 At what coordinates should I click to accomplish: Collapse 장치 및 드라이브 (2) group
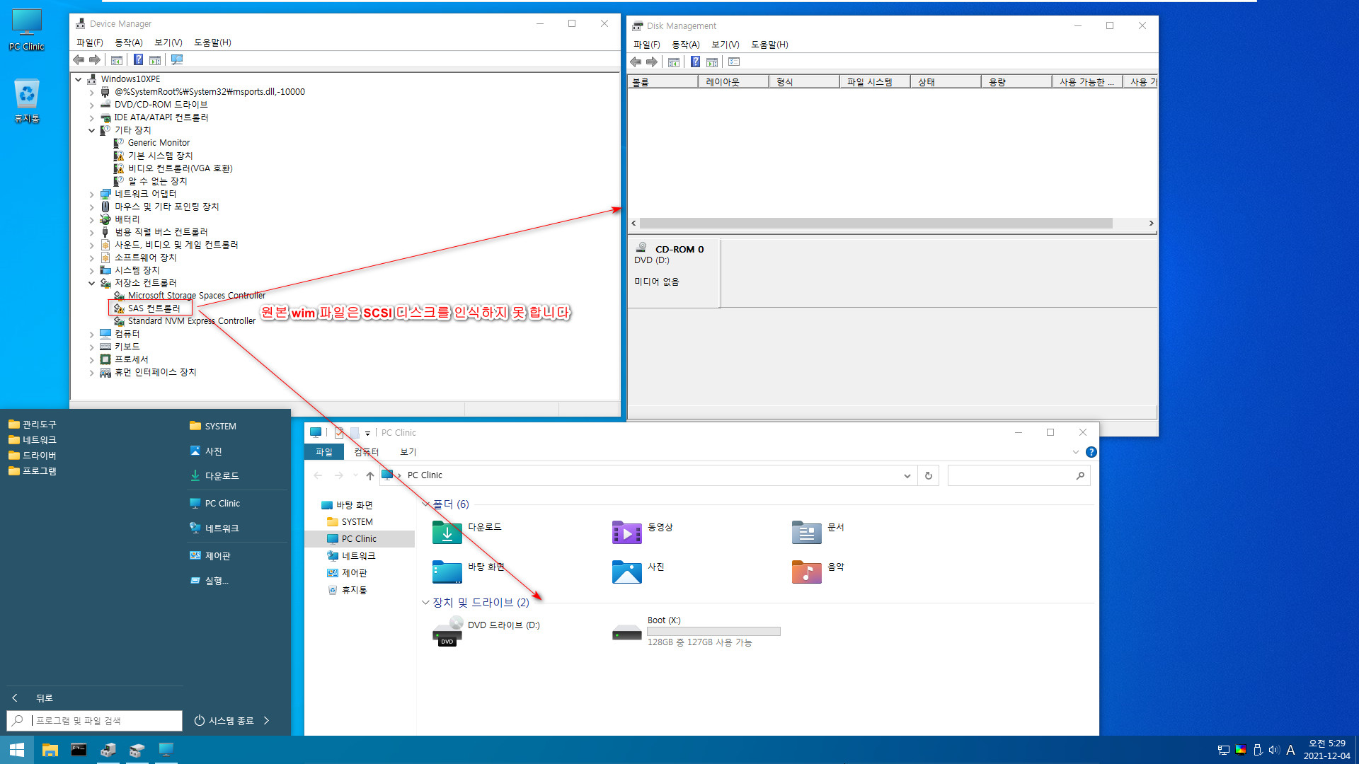click(x=425, y=603)
